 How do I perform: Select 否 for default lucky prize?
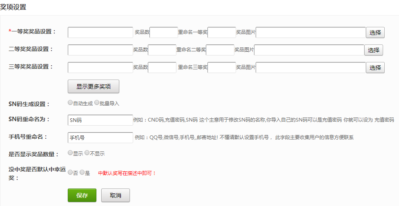pos(70,173)
